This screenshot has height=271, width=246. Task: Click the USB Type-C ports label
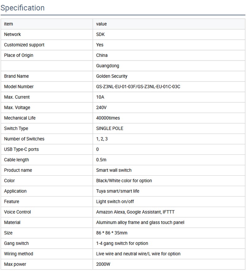pyautogui.click(x=22, y=149)
